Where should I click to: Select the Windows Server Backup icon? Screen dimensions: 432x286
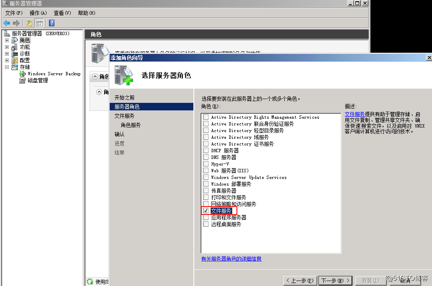[x=23, y=74]
